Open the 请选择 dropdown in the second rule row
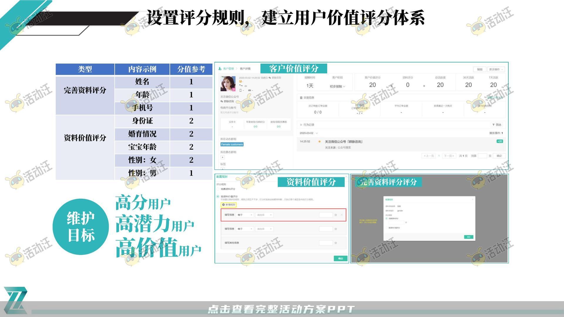 tap(264, 229)
